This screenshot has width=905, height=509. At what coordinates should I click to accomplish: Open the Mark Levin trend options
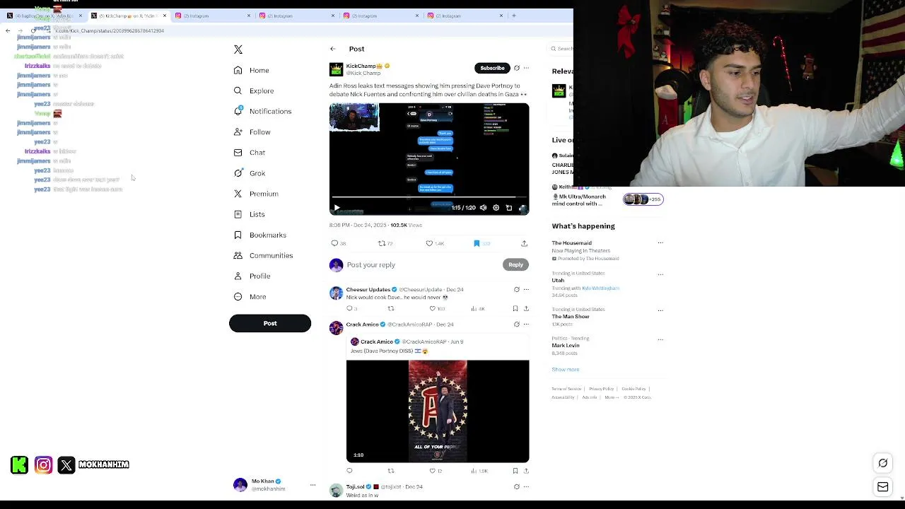660,339
